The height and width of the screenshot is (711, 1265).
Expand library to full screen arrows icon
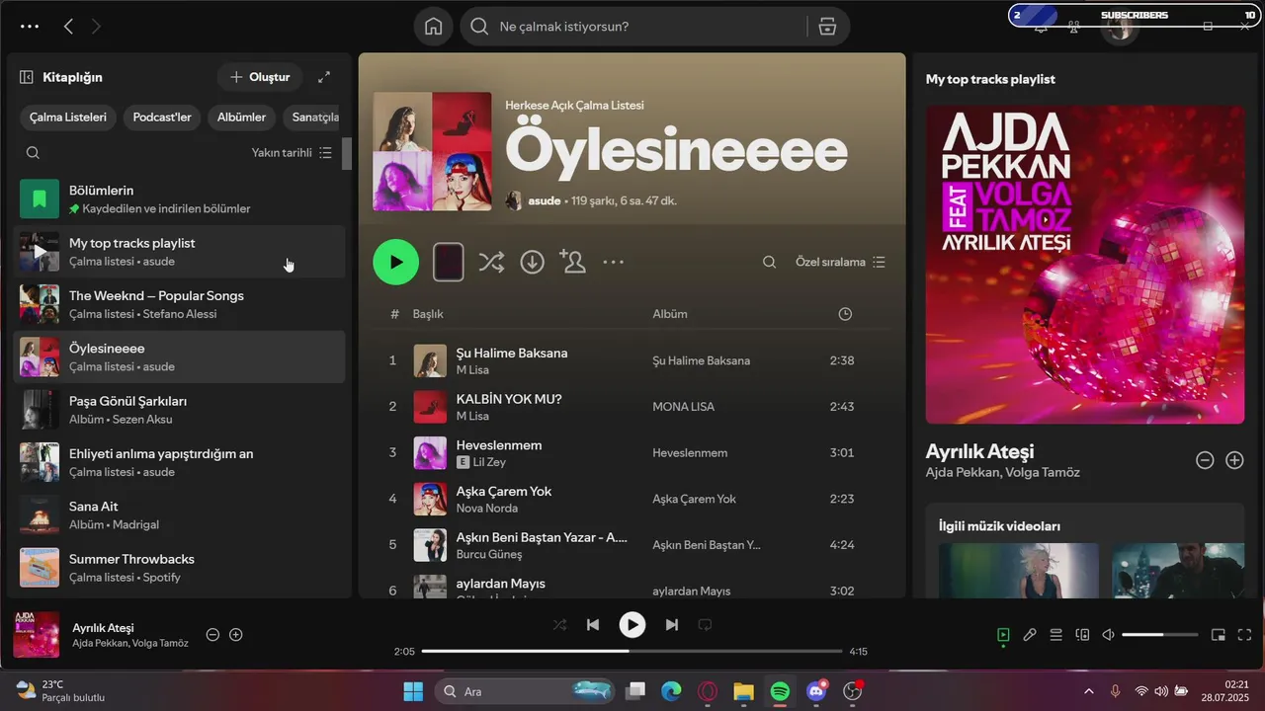pyautogui.click(x=324, y=77)
